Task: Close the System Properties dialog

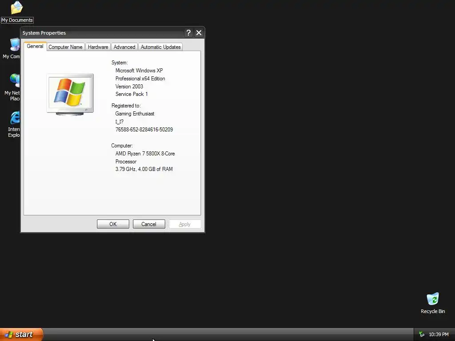Action: click(x=199, y=33)
